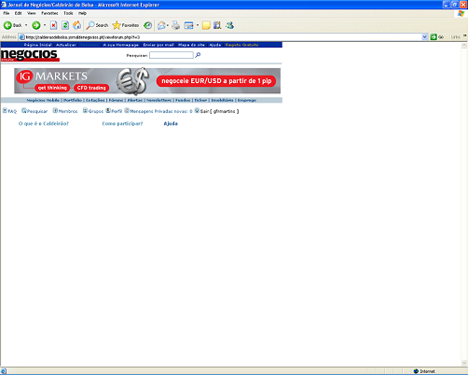Open the Newsletters navigation link
The image size is (468, 375).
pos(158,100)
